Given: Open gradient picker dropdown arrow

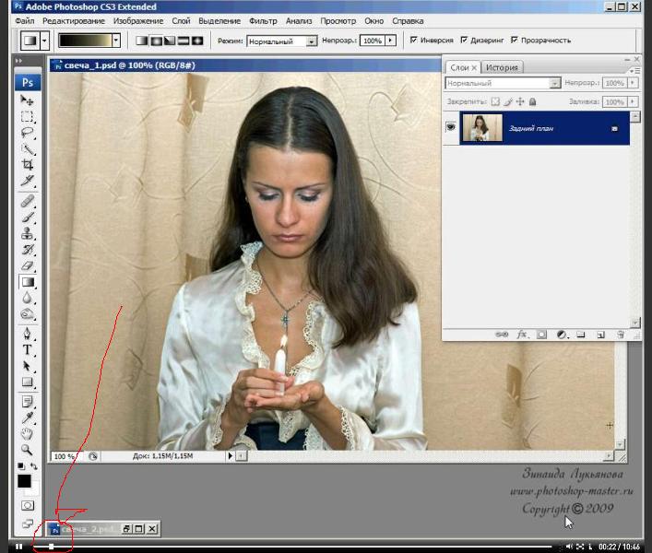Looking at the screenshot, I should point(116,41).
